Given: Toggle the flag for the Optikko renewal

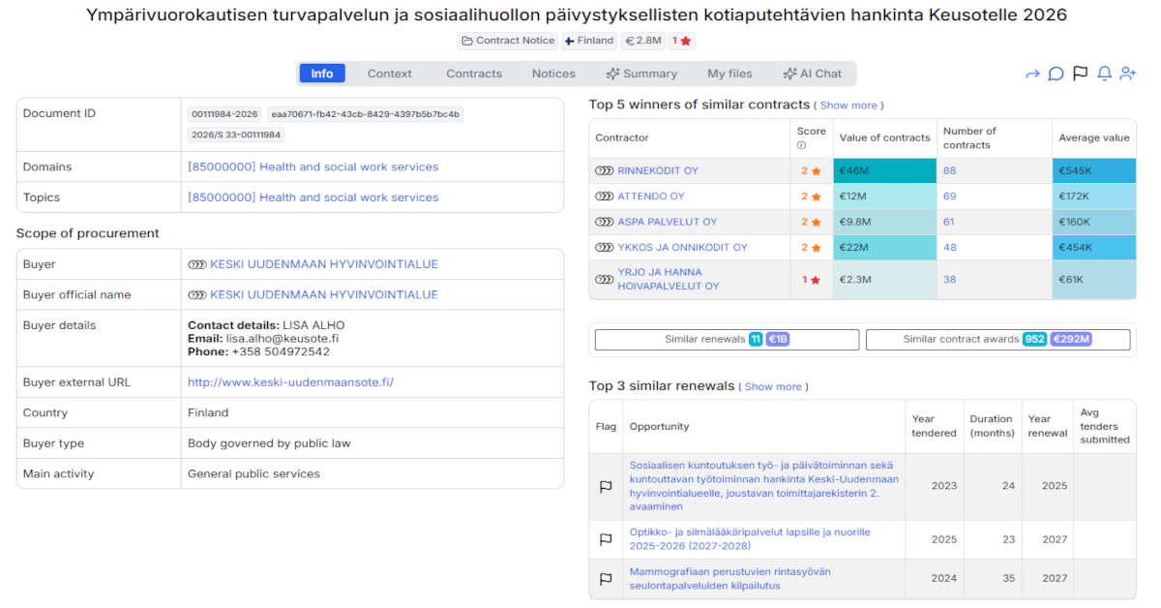Looking at the screenshot, I should [606, 539].
